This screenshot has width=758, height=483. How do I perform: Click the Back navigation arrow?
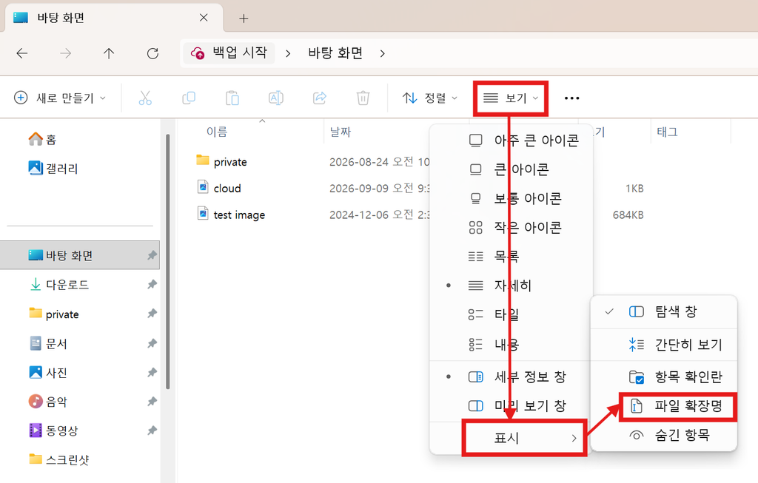(22, 53)
